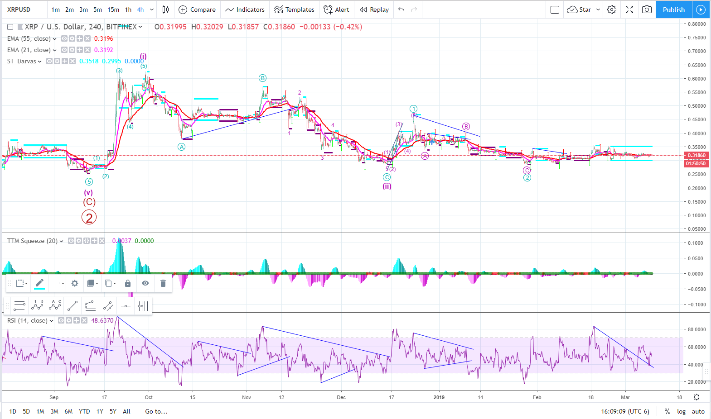Toggle auto scale mode
This screenshot has height=419, width=711.
tap(698, 411)
